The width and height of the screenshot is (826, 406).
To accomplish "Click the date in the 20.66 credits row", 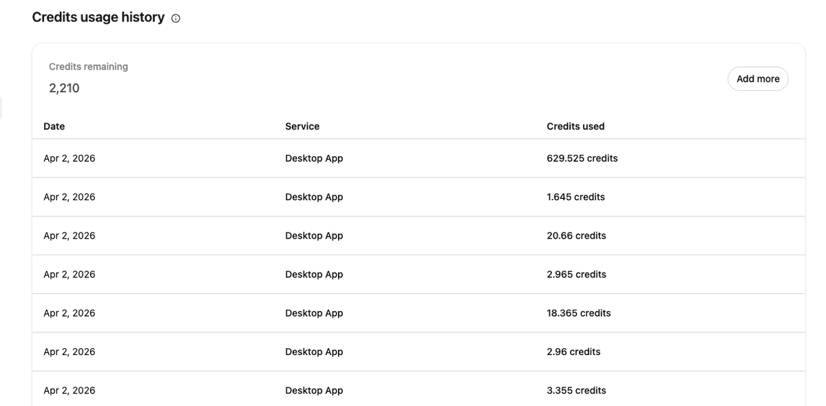I will click(70, 235).
